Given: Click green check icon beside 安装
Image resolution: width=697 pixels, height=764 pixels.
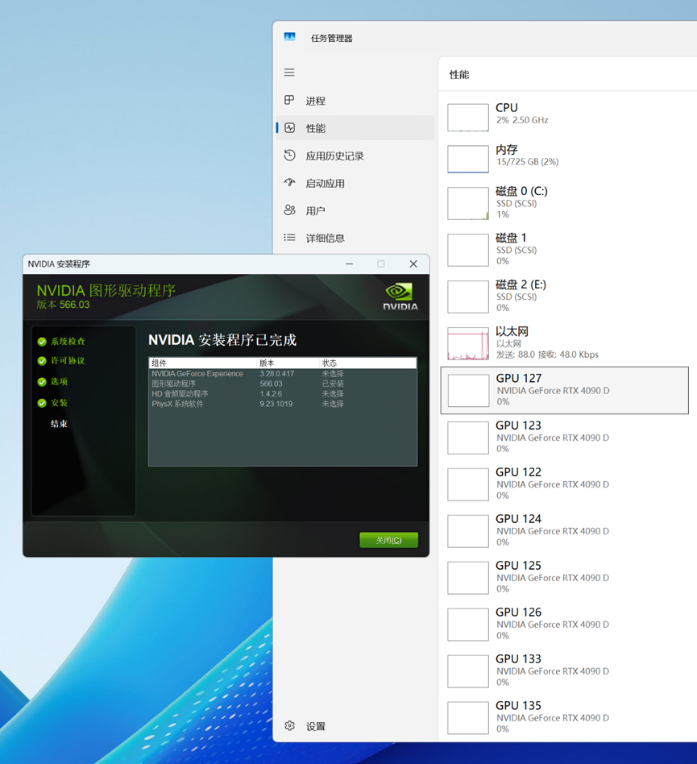Looking at the screenshot, I should click(42, 403).
